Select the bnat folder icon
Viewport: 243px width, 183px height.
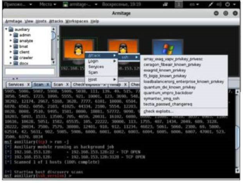(16, 46)
